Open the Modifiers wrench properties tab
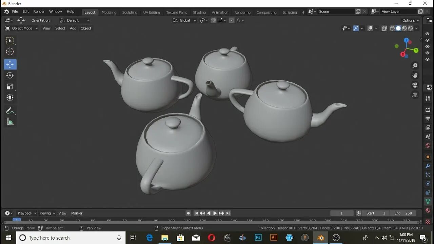Image resolution: width=434 pixels, height=244 pixels. coord(428,166)
